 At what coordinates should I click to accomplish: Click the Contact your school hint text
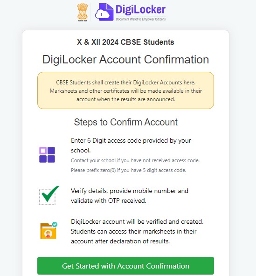click(135, 160)
